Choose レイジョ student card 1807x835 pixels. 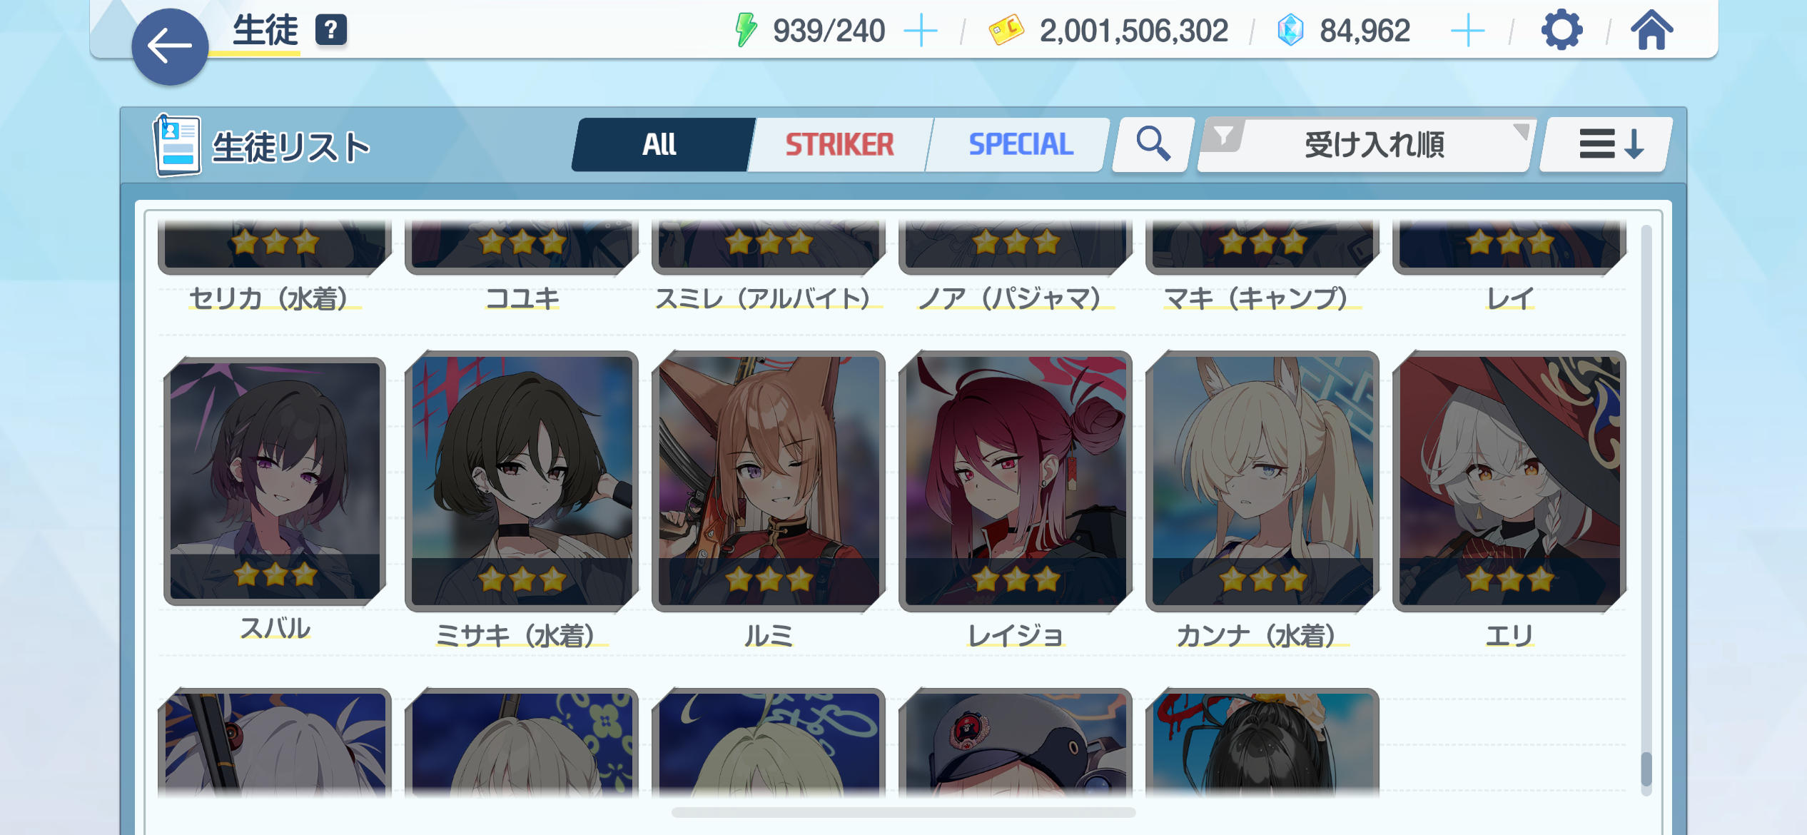pos(1016,481)
